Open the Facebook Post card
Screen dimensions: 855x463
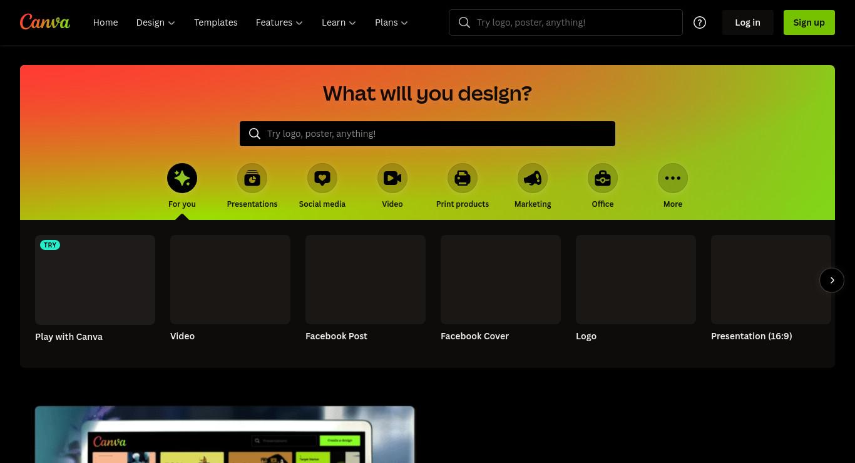click(366, 279)
